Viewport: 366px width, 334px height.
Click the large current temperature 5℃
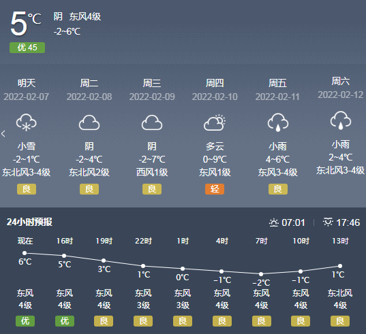pos(26,24)
